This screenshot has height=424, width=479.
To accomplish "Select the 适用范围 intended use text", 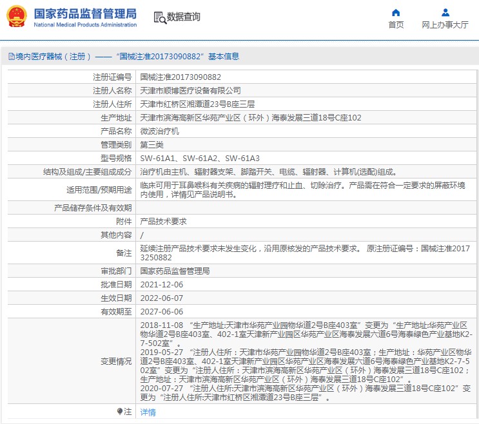I will (x=303, y=189).
